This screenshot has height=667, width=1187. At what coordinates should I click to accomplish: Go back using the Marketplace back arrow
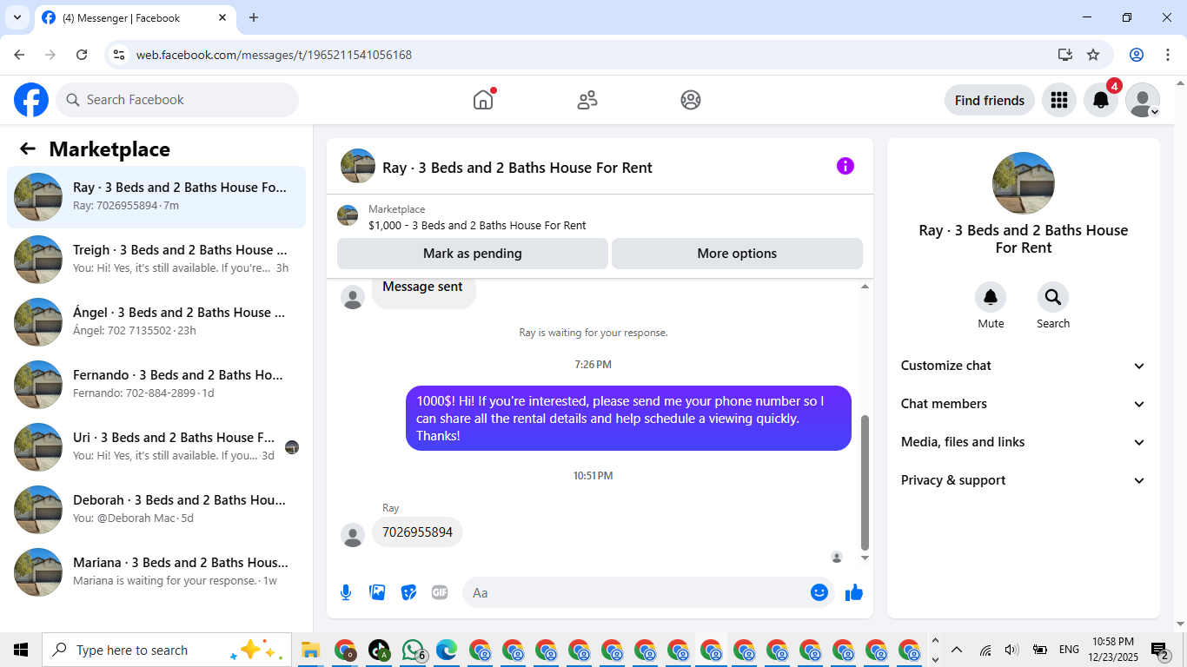click(x=28, y=149)
